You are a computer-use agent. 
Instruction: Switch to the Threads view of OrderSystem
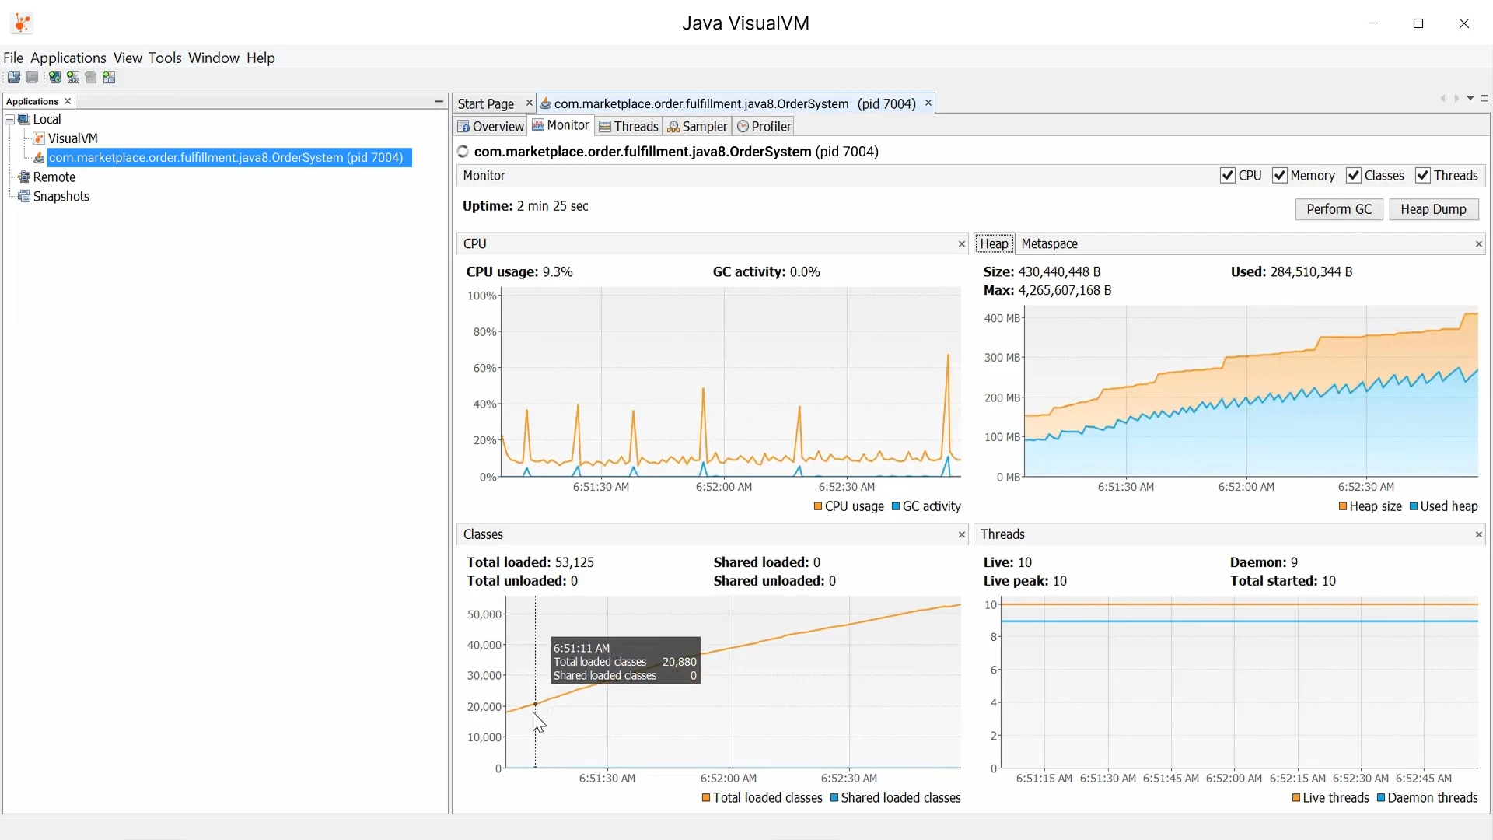[629, 126]
